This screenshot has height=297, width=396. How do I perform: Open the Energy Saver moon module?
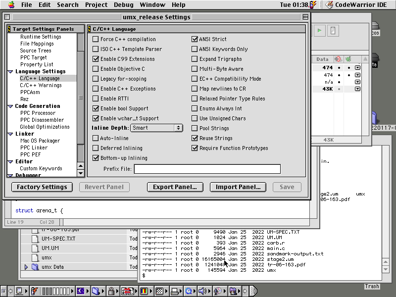click(x=82, y=291)
